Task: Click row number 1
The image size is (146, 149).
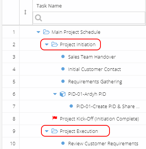Action: 14,32
